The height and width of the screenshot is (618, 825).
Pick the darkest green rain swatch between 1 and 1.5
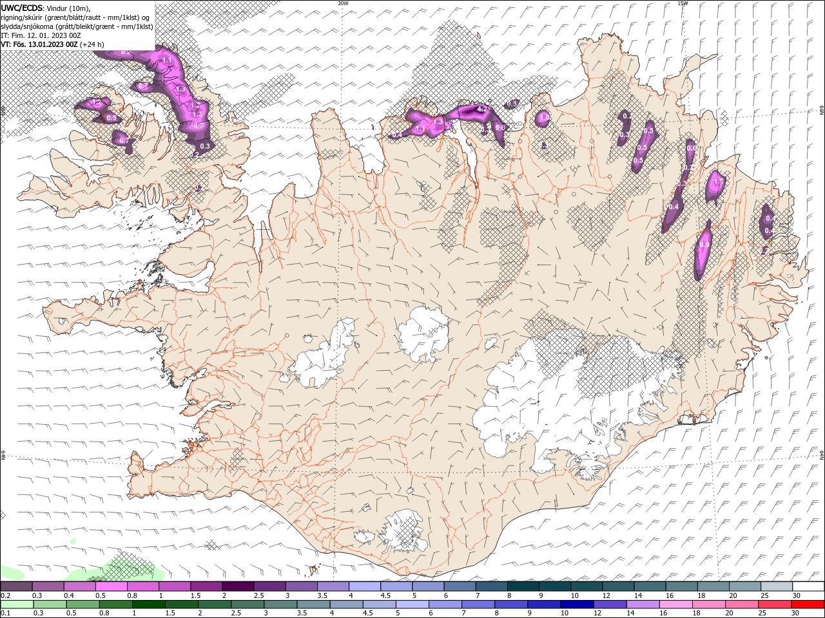148,604
